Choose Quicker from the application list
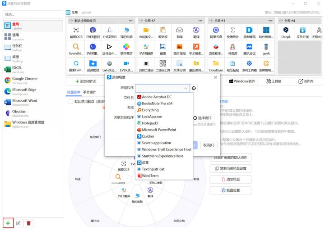Viewport: 325px width, 230px height. click(x=164, y=136)
